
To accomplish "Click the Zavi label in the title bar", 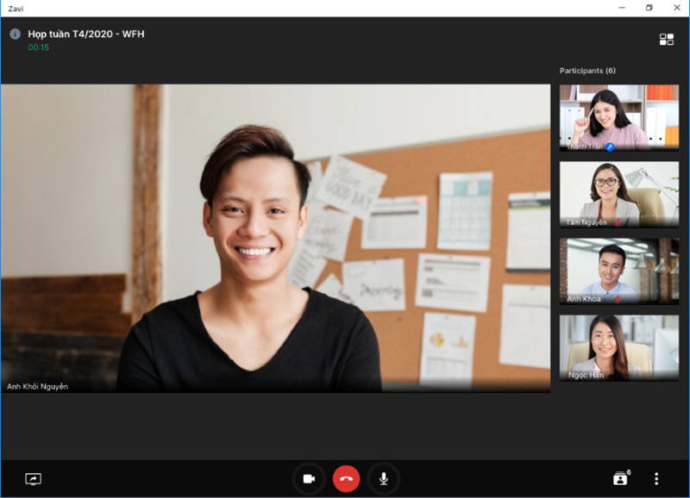I will (x=18, y=7).
